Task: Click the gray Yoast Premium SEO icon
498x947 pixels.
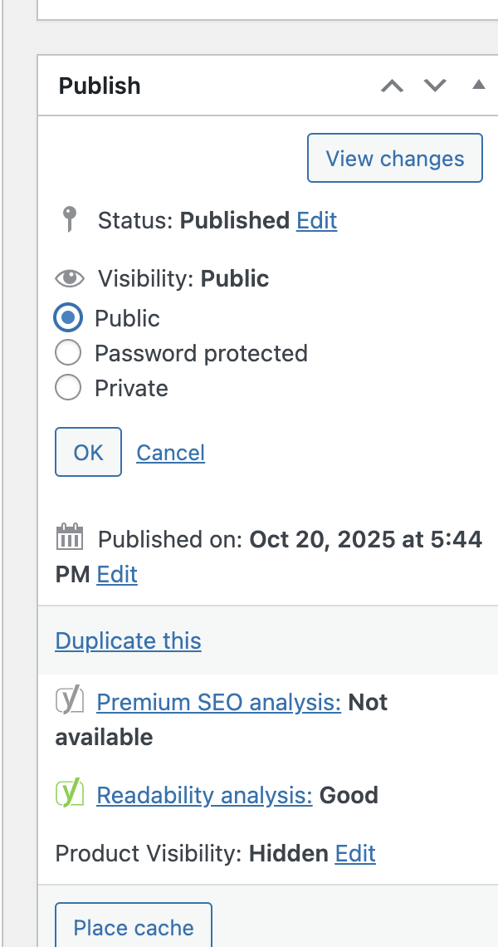Action: pos(70,701)
